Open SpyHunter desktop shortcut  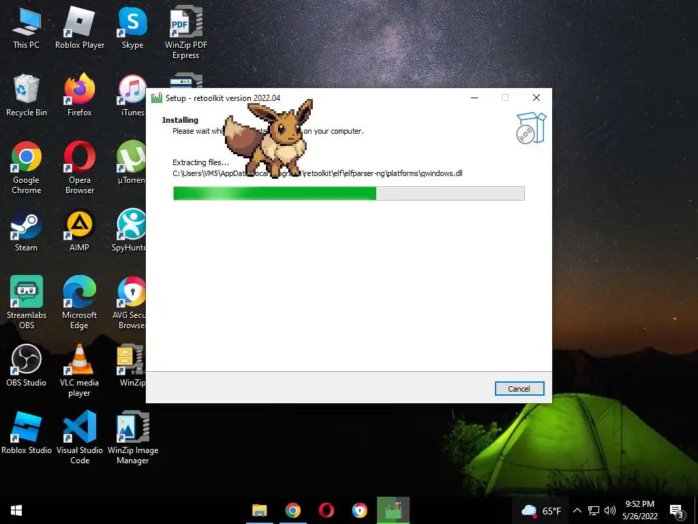[x=129, y=231]
